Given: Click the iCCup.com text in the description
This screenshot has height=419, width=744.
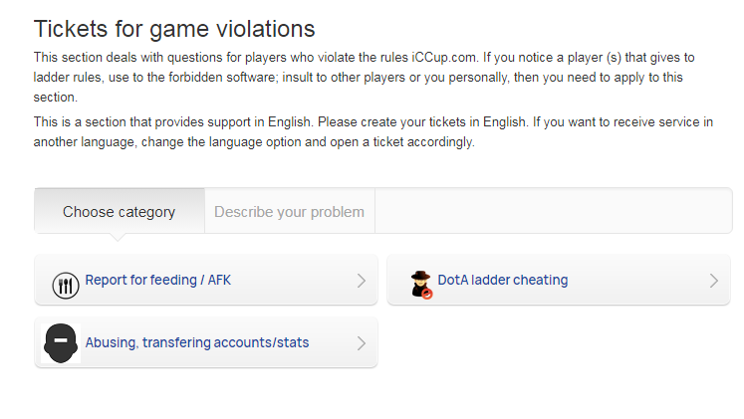Looking at the screenshot, I should click(x=444, y=58).
